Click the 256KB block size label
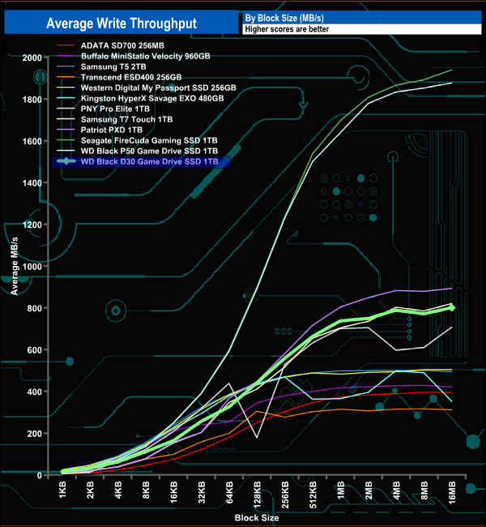Screen dimensions: 486x527 tap(285, 495)
